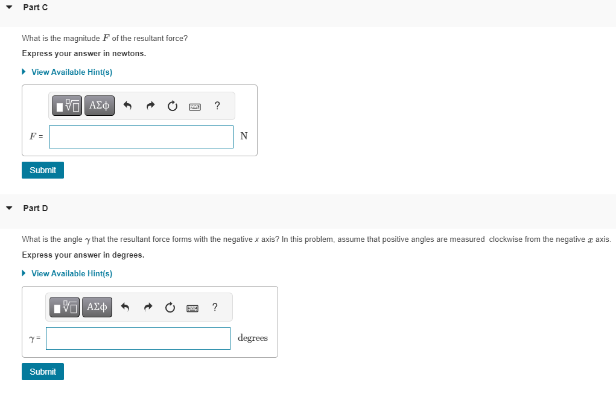Open the math template palette in Part D
Viewport: 616px width, 400px height.
point(64,306)
